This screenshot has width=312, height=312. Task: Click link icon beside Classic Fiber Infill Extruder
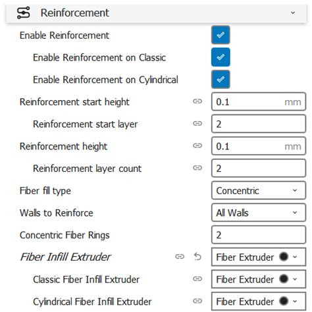197,278
